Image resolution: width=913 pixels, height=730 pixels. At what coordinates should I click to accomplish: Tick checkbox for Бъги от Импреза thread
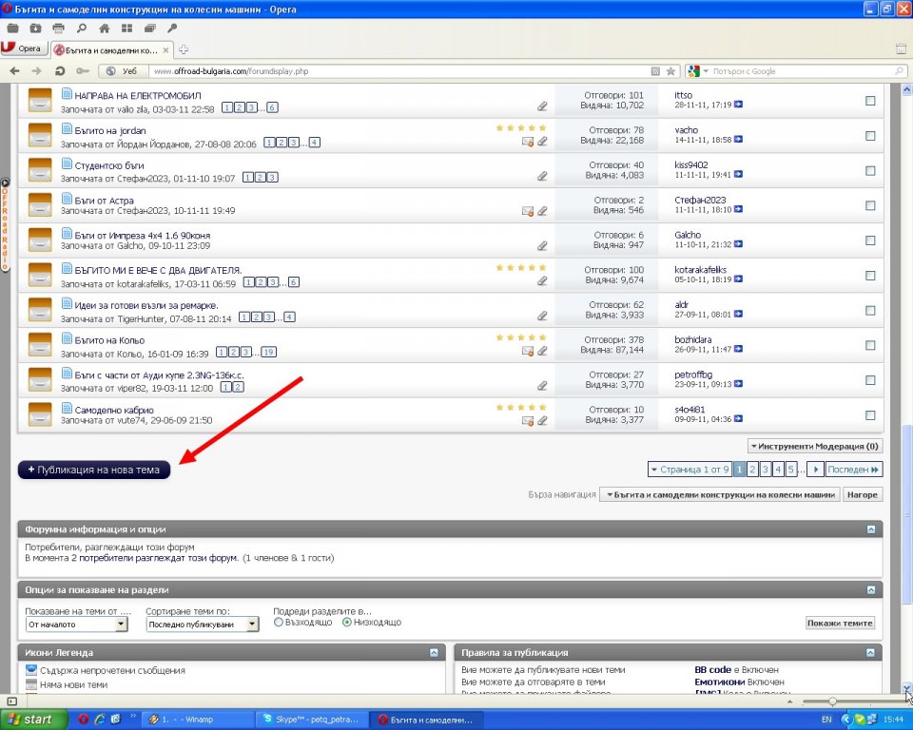click(x=870, y=240)
